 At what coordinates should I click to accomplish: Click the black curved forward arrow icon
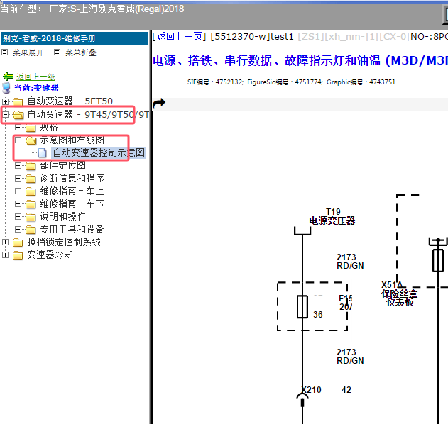click(159, 104)
